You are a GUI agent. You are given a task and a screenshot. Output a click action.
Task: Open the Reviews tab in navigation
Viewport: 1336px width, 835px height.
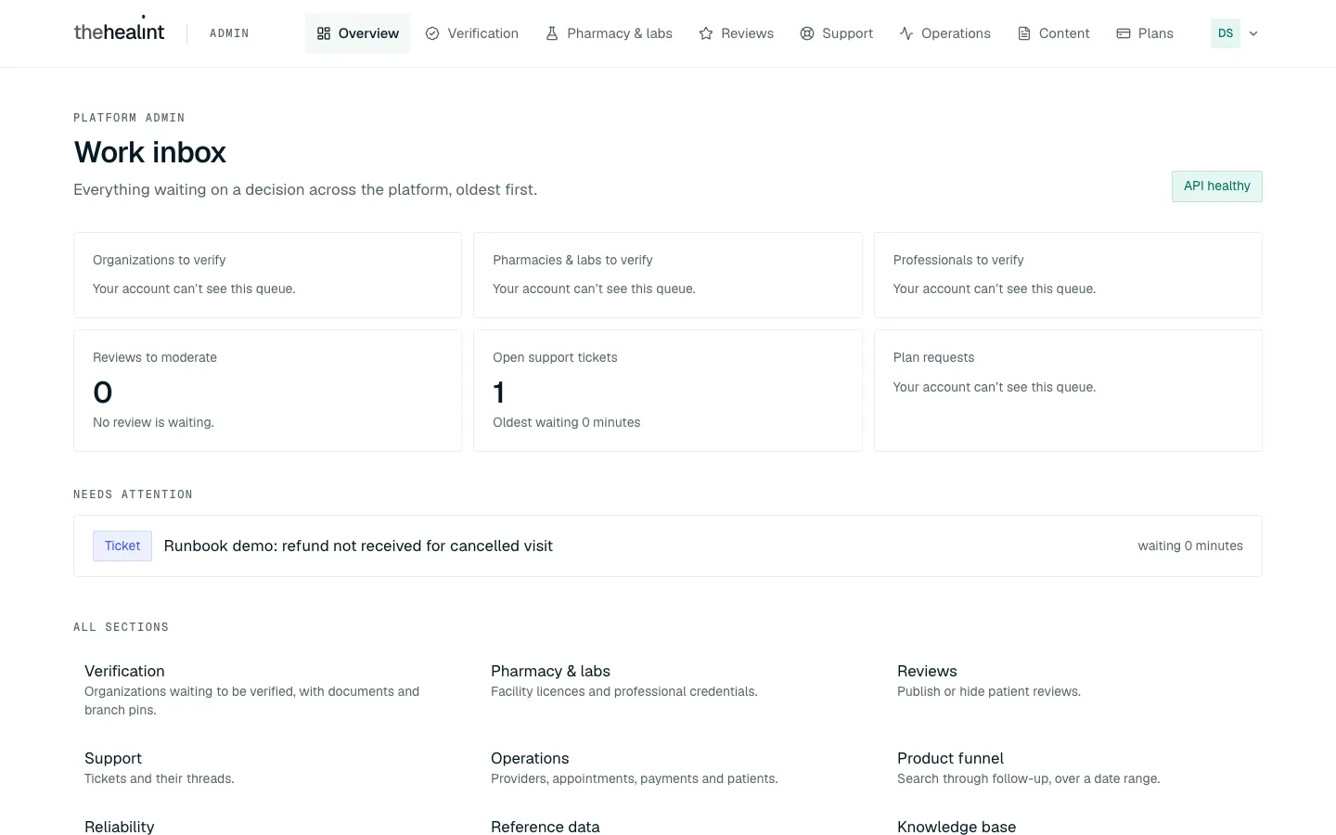point(737,33)
